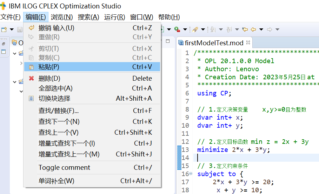Click the model file icon on the editor tab
This screenshot has width=319, height=194.
(181, 43)
